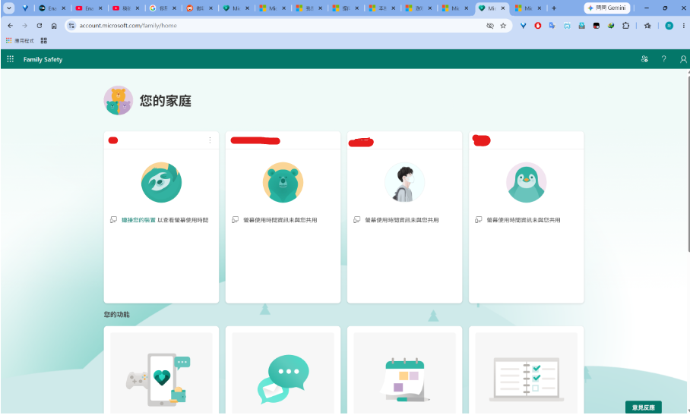Image resolution: width=690 pixels, height=415 pixels.
Task: Click the 意見反應 feedback button
Action: pos(644,407)
